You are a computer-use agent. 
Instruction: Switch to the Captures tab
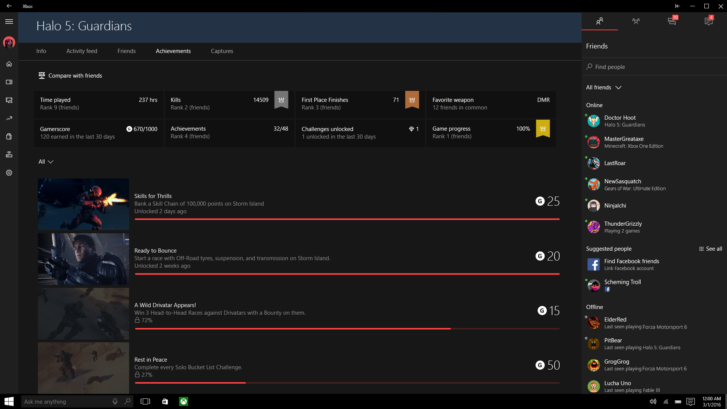tap(222, 51)
